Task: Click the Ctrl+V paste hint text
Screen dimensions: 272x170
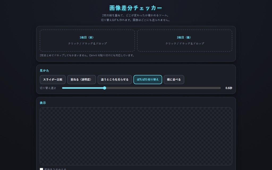Action: 87,56
